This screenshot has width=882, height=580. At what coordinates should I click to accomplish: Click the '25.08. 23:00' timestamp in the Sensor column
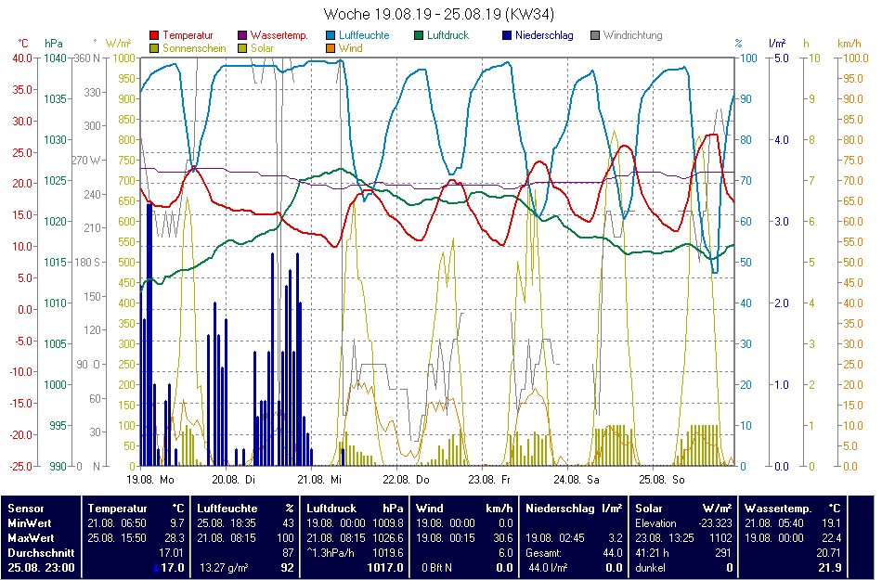41,568
